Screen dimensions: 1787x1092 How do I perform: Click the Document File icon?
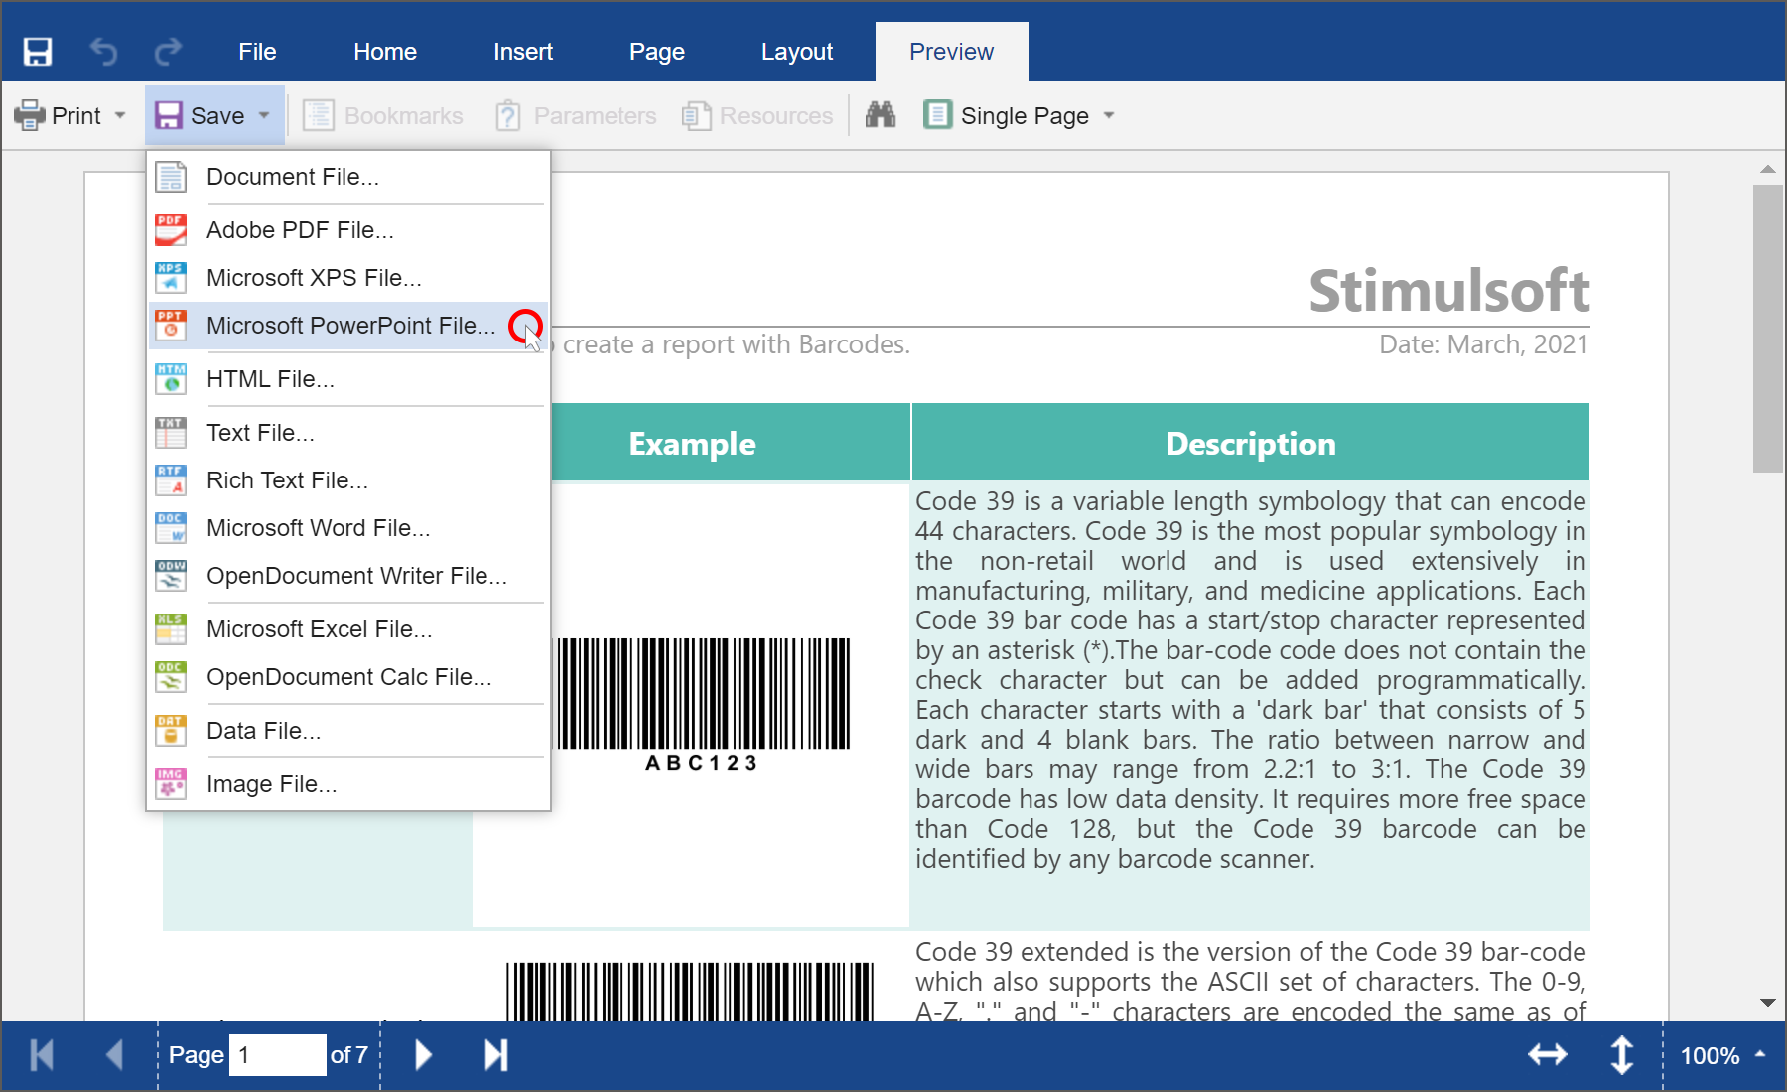[x=171, y=177]
